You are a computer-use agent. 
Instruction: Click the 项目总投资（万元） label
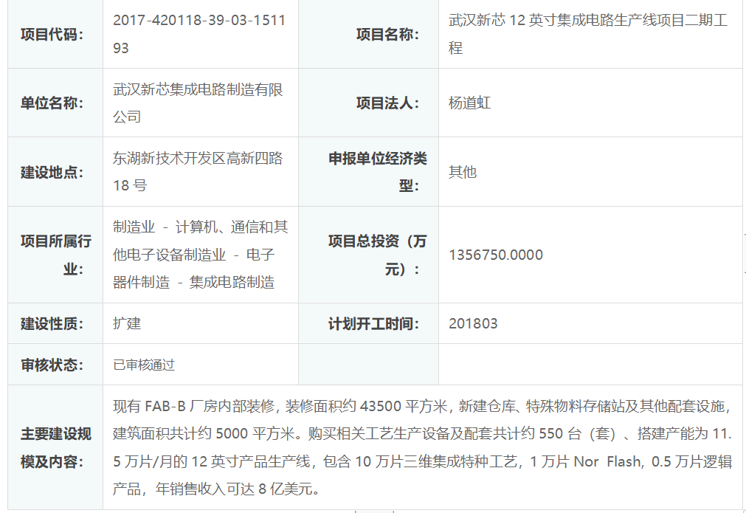pos(377,255)
